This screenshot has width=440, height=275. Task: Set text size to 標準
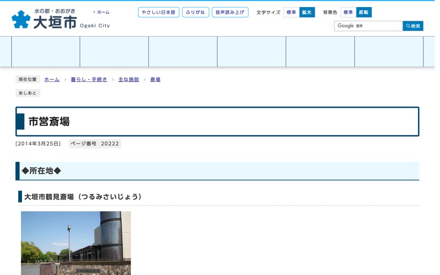pos(291,12)
